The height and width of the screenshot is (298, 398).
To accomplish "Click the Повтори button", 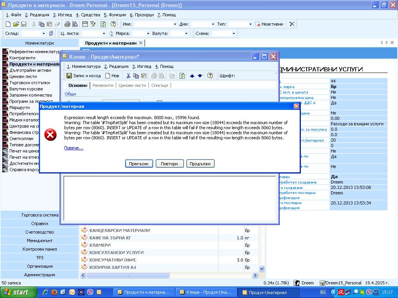I will (169, 164).
